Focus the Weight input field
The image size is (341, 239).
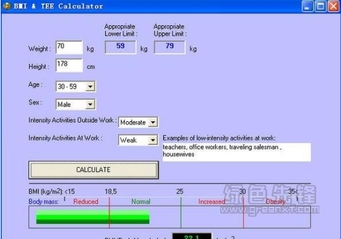pyautogui.click(x=69, y=47)
